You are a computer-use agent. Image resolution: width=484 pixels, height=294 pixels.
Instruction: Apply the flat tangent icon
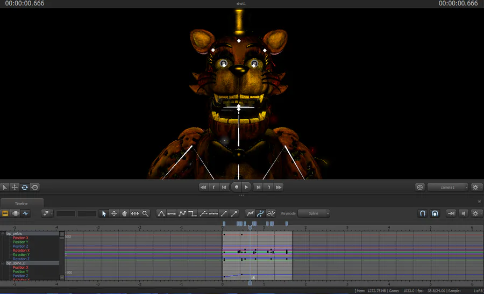pos(172,213)
